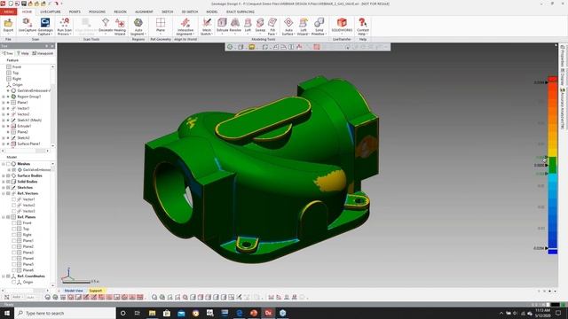Click the Export icon in the ribbon

point(8,26)
